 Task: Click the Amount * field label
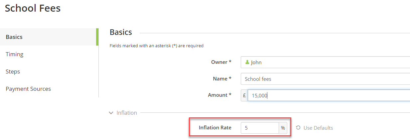(220, 95)
